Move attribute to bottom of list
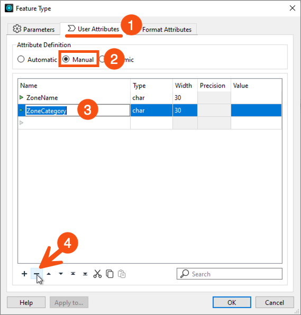Viewport: 301px width, 315px height. [x=85, y=274]
